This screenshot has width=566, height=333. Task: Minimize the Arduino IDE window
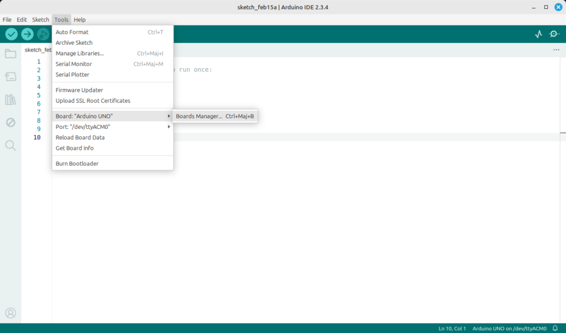coord(533,7)
